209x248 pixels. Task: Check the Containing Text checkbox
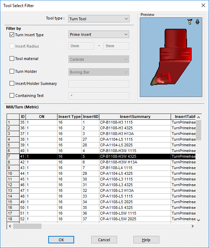[x=12, y=95]
